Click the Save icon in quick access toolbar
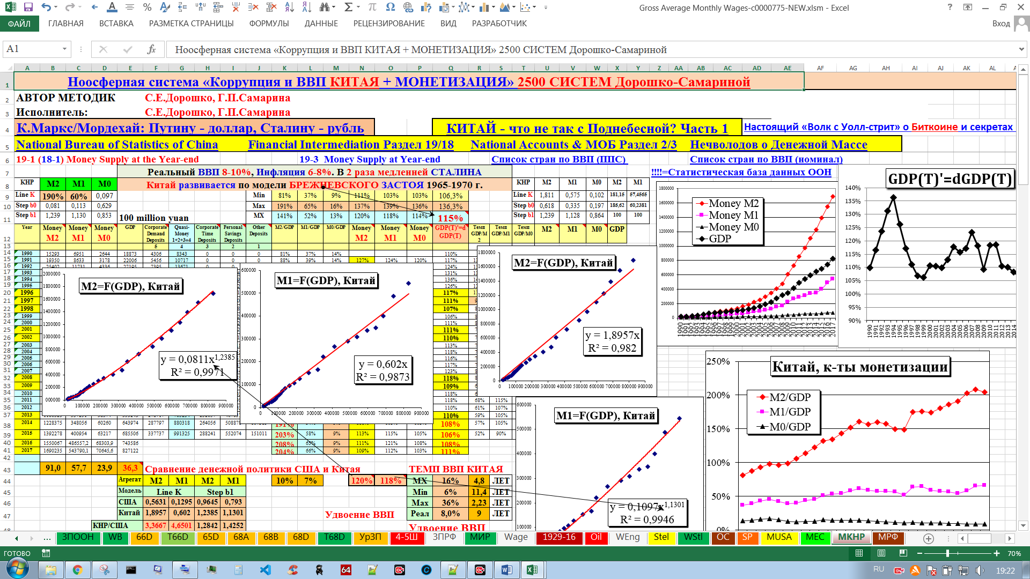Image resolution: width=1030 pixels, height=579 pixels. tap(28, 8)
